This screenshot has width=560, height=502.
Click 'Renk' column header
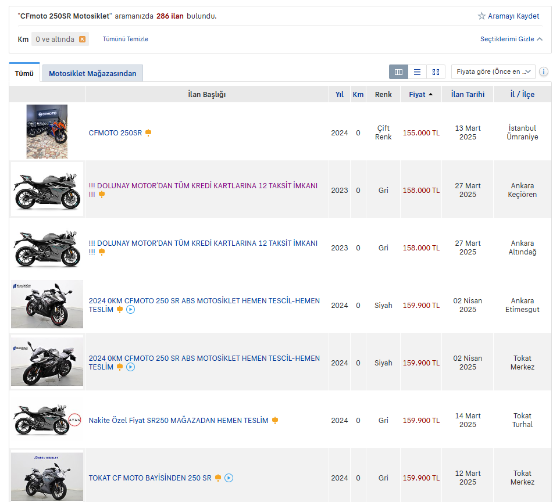pos(383,94)
